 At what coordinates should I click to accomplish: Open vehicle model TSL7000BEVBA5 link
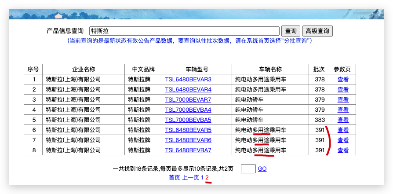(188, 120)
